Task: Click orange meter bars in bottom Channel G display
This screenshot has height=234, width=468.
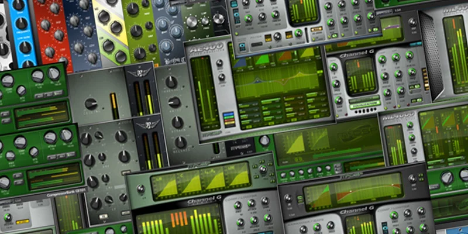Action: [x=179, y=219]
